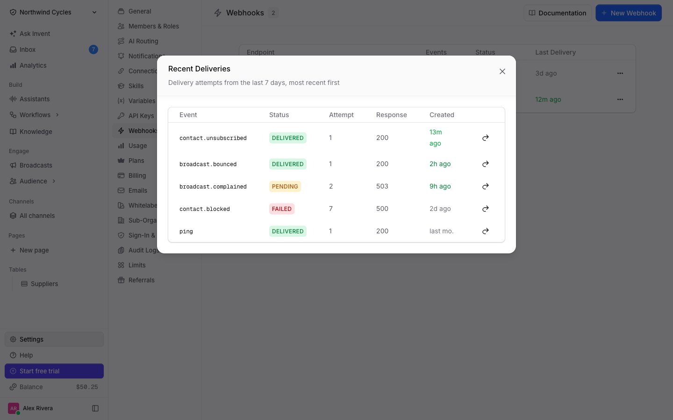The image size is (673, 420).
Task: Open All channels
Action: tap(54, 216)
